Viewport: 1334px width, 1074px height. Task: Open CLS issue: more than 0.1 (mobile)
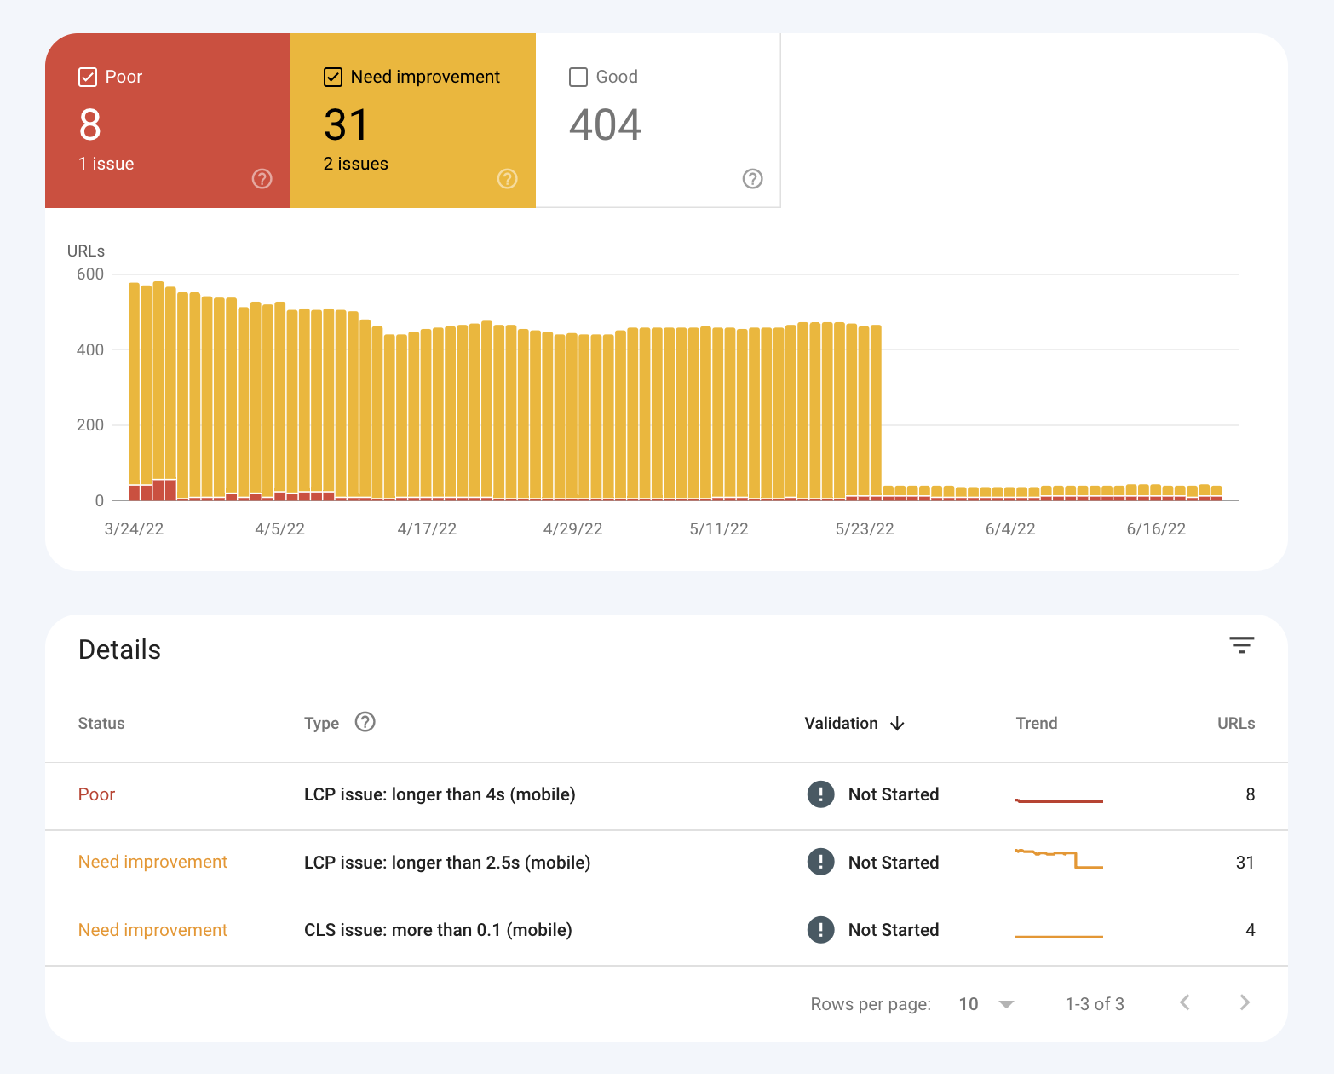pyautogui.click(x=438, y=930)
